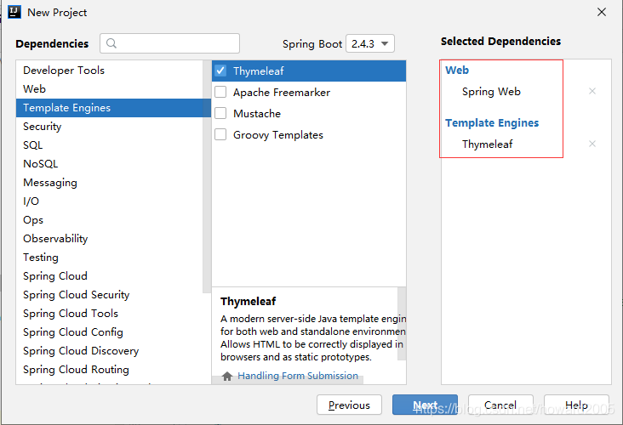Select the Testing category

click(109, 258)
